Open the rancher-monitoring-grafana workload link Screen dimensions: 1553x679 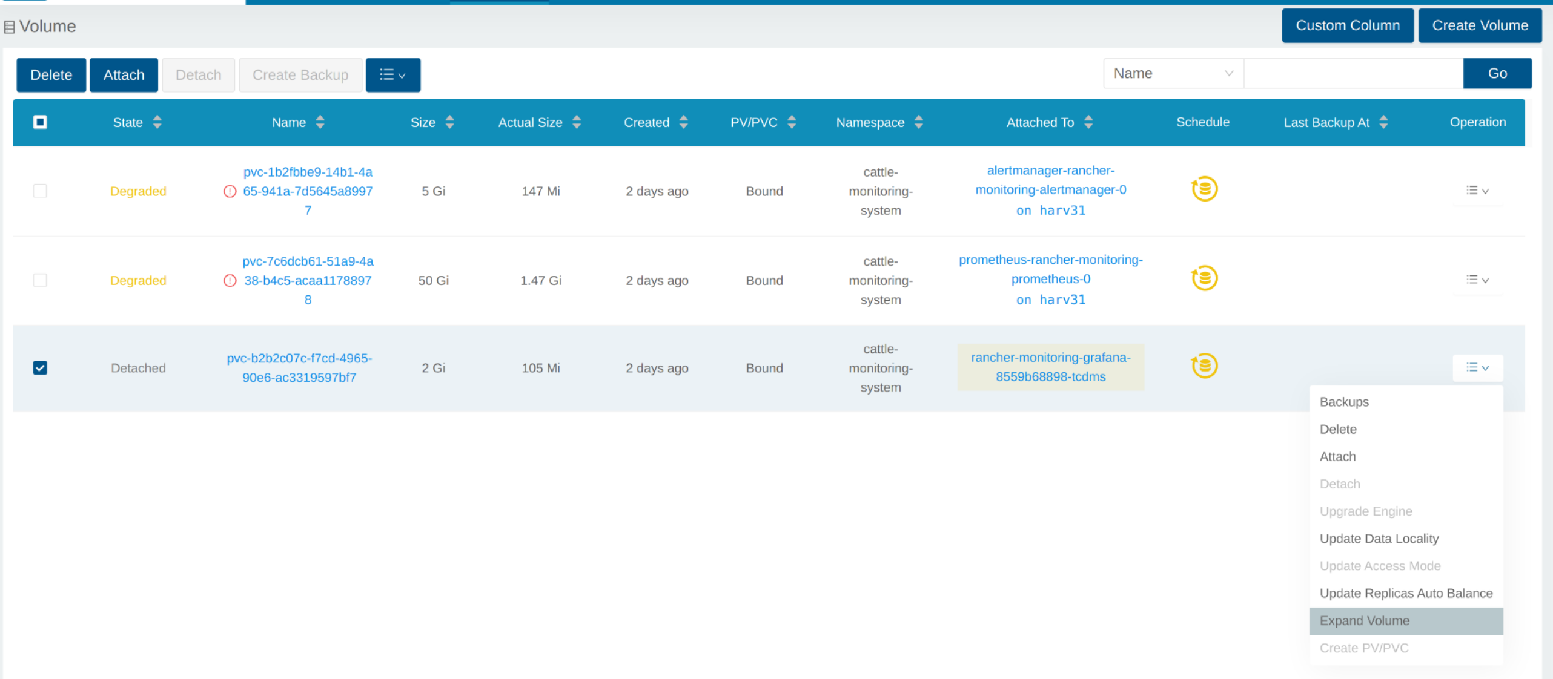1050,367
